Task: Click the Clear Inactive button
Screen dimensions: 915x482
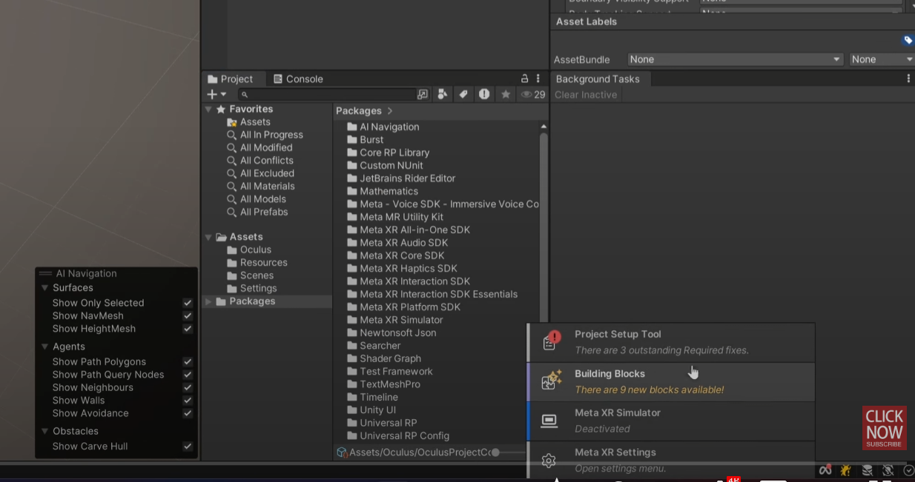Action: (586, 95)
